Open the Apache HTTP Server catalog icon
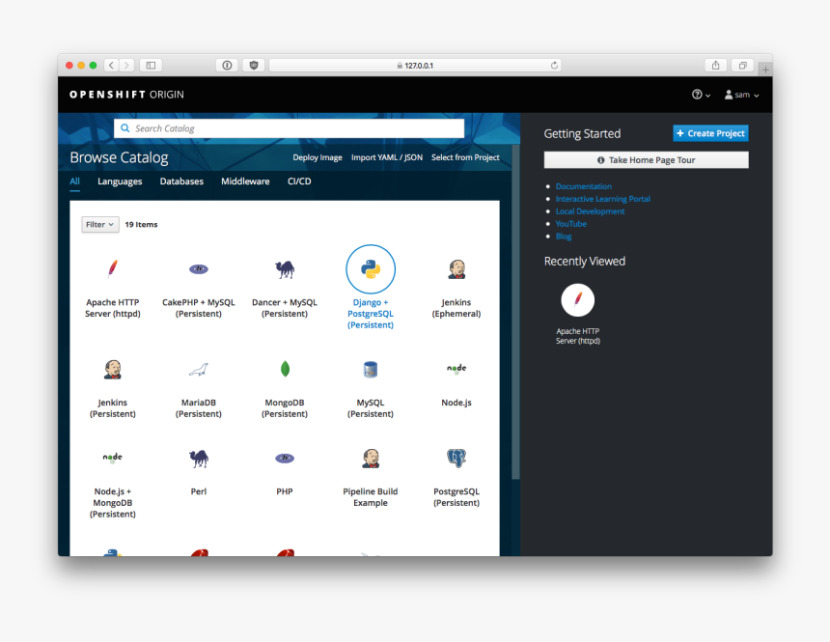This screenshot has width=830, height=642. coord(113,268)
